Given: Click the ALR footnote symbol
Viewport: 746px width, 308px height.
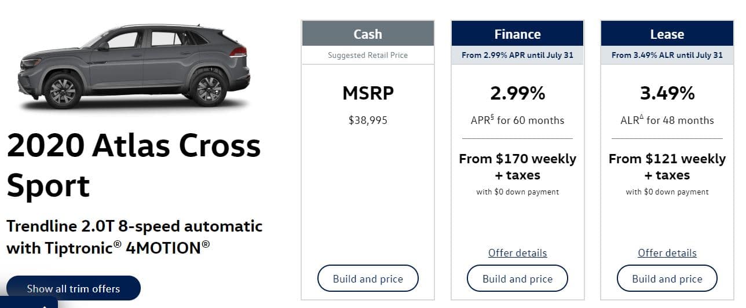Looking at the screenshot, I should pyautogui.click(x=642, y=118).
